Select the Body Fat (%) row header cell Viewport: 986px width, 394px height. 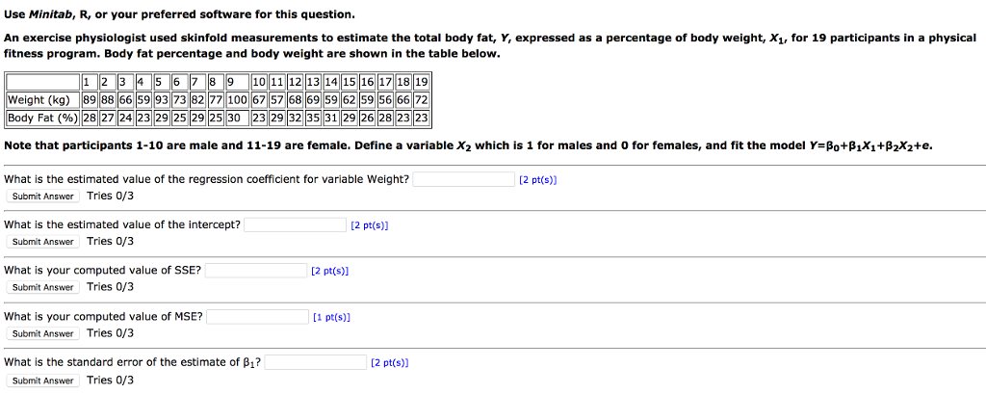pos(42,118)
